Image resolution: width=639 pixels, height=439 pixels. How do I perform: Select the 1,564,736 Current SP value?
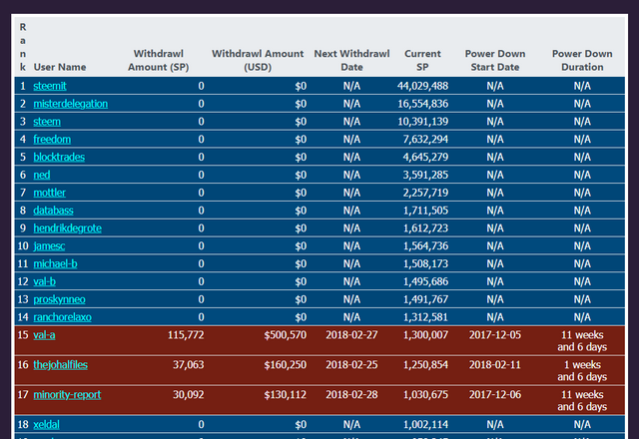click(x=426, y=246)
